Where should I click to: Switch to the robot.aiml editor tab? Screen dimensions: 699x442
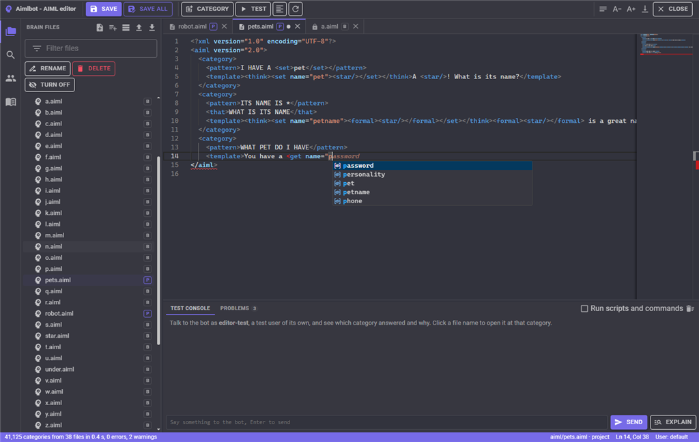[192, 27]
